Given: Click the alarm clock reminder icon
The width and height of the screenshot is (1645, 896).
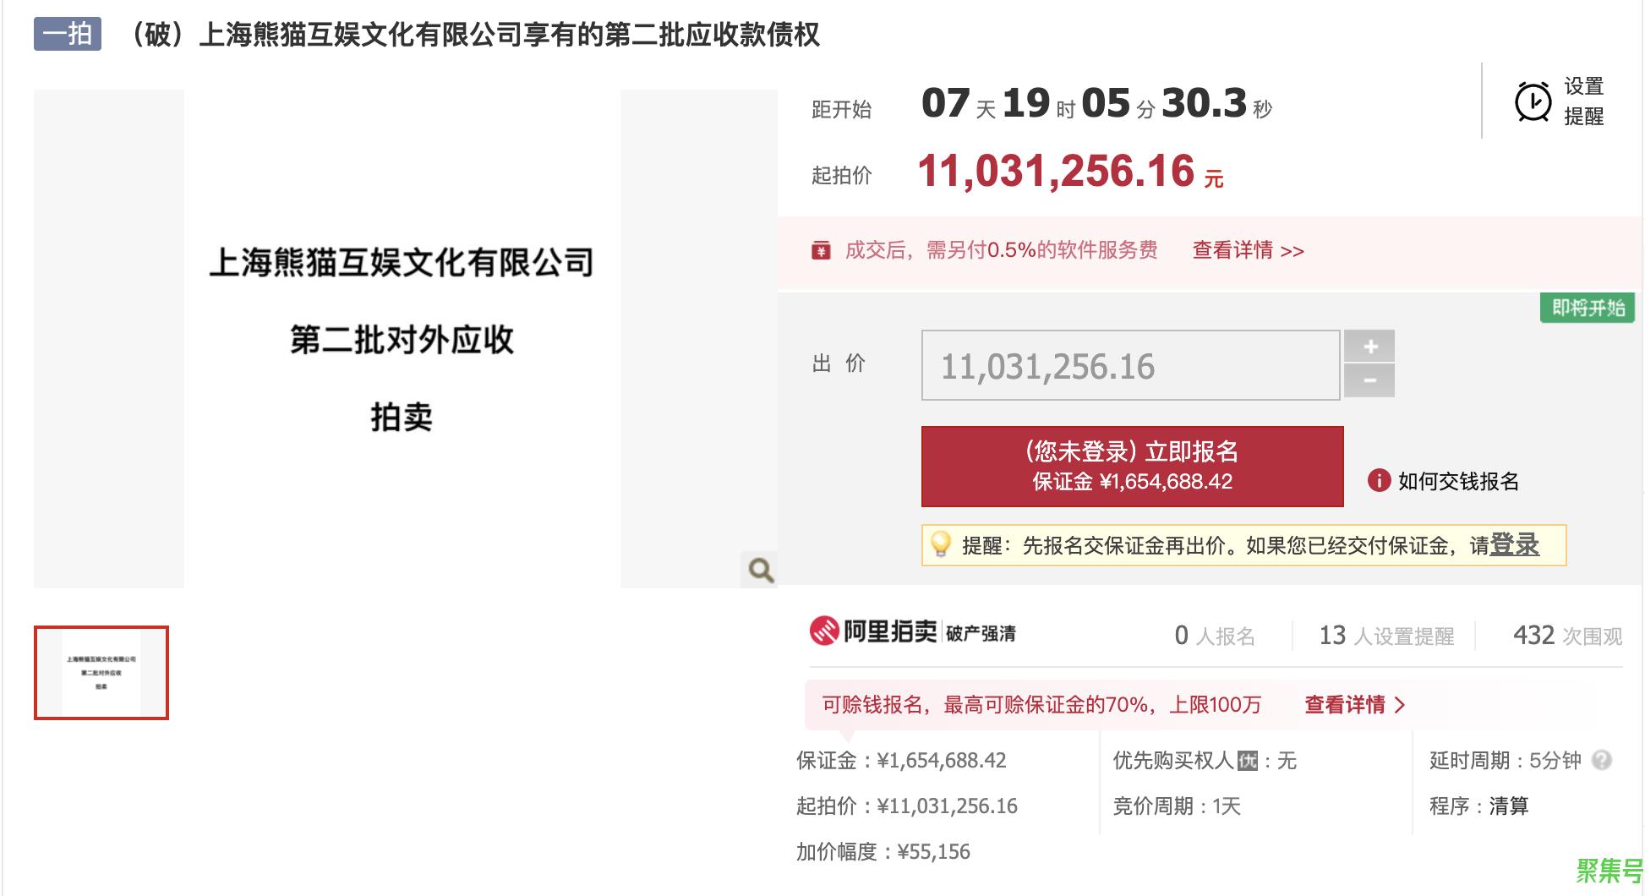Looking at the screenshot, I should [1533, 102].
